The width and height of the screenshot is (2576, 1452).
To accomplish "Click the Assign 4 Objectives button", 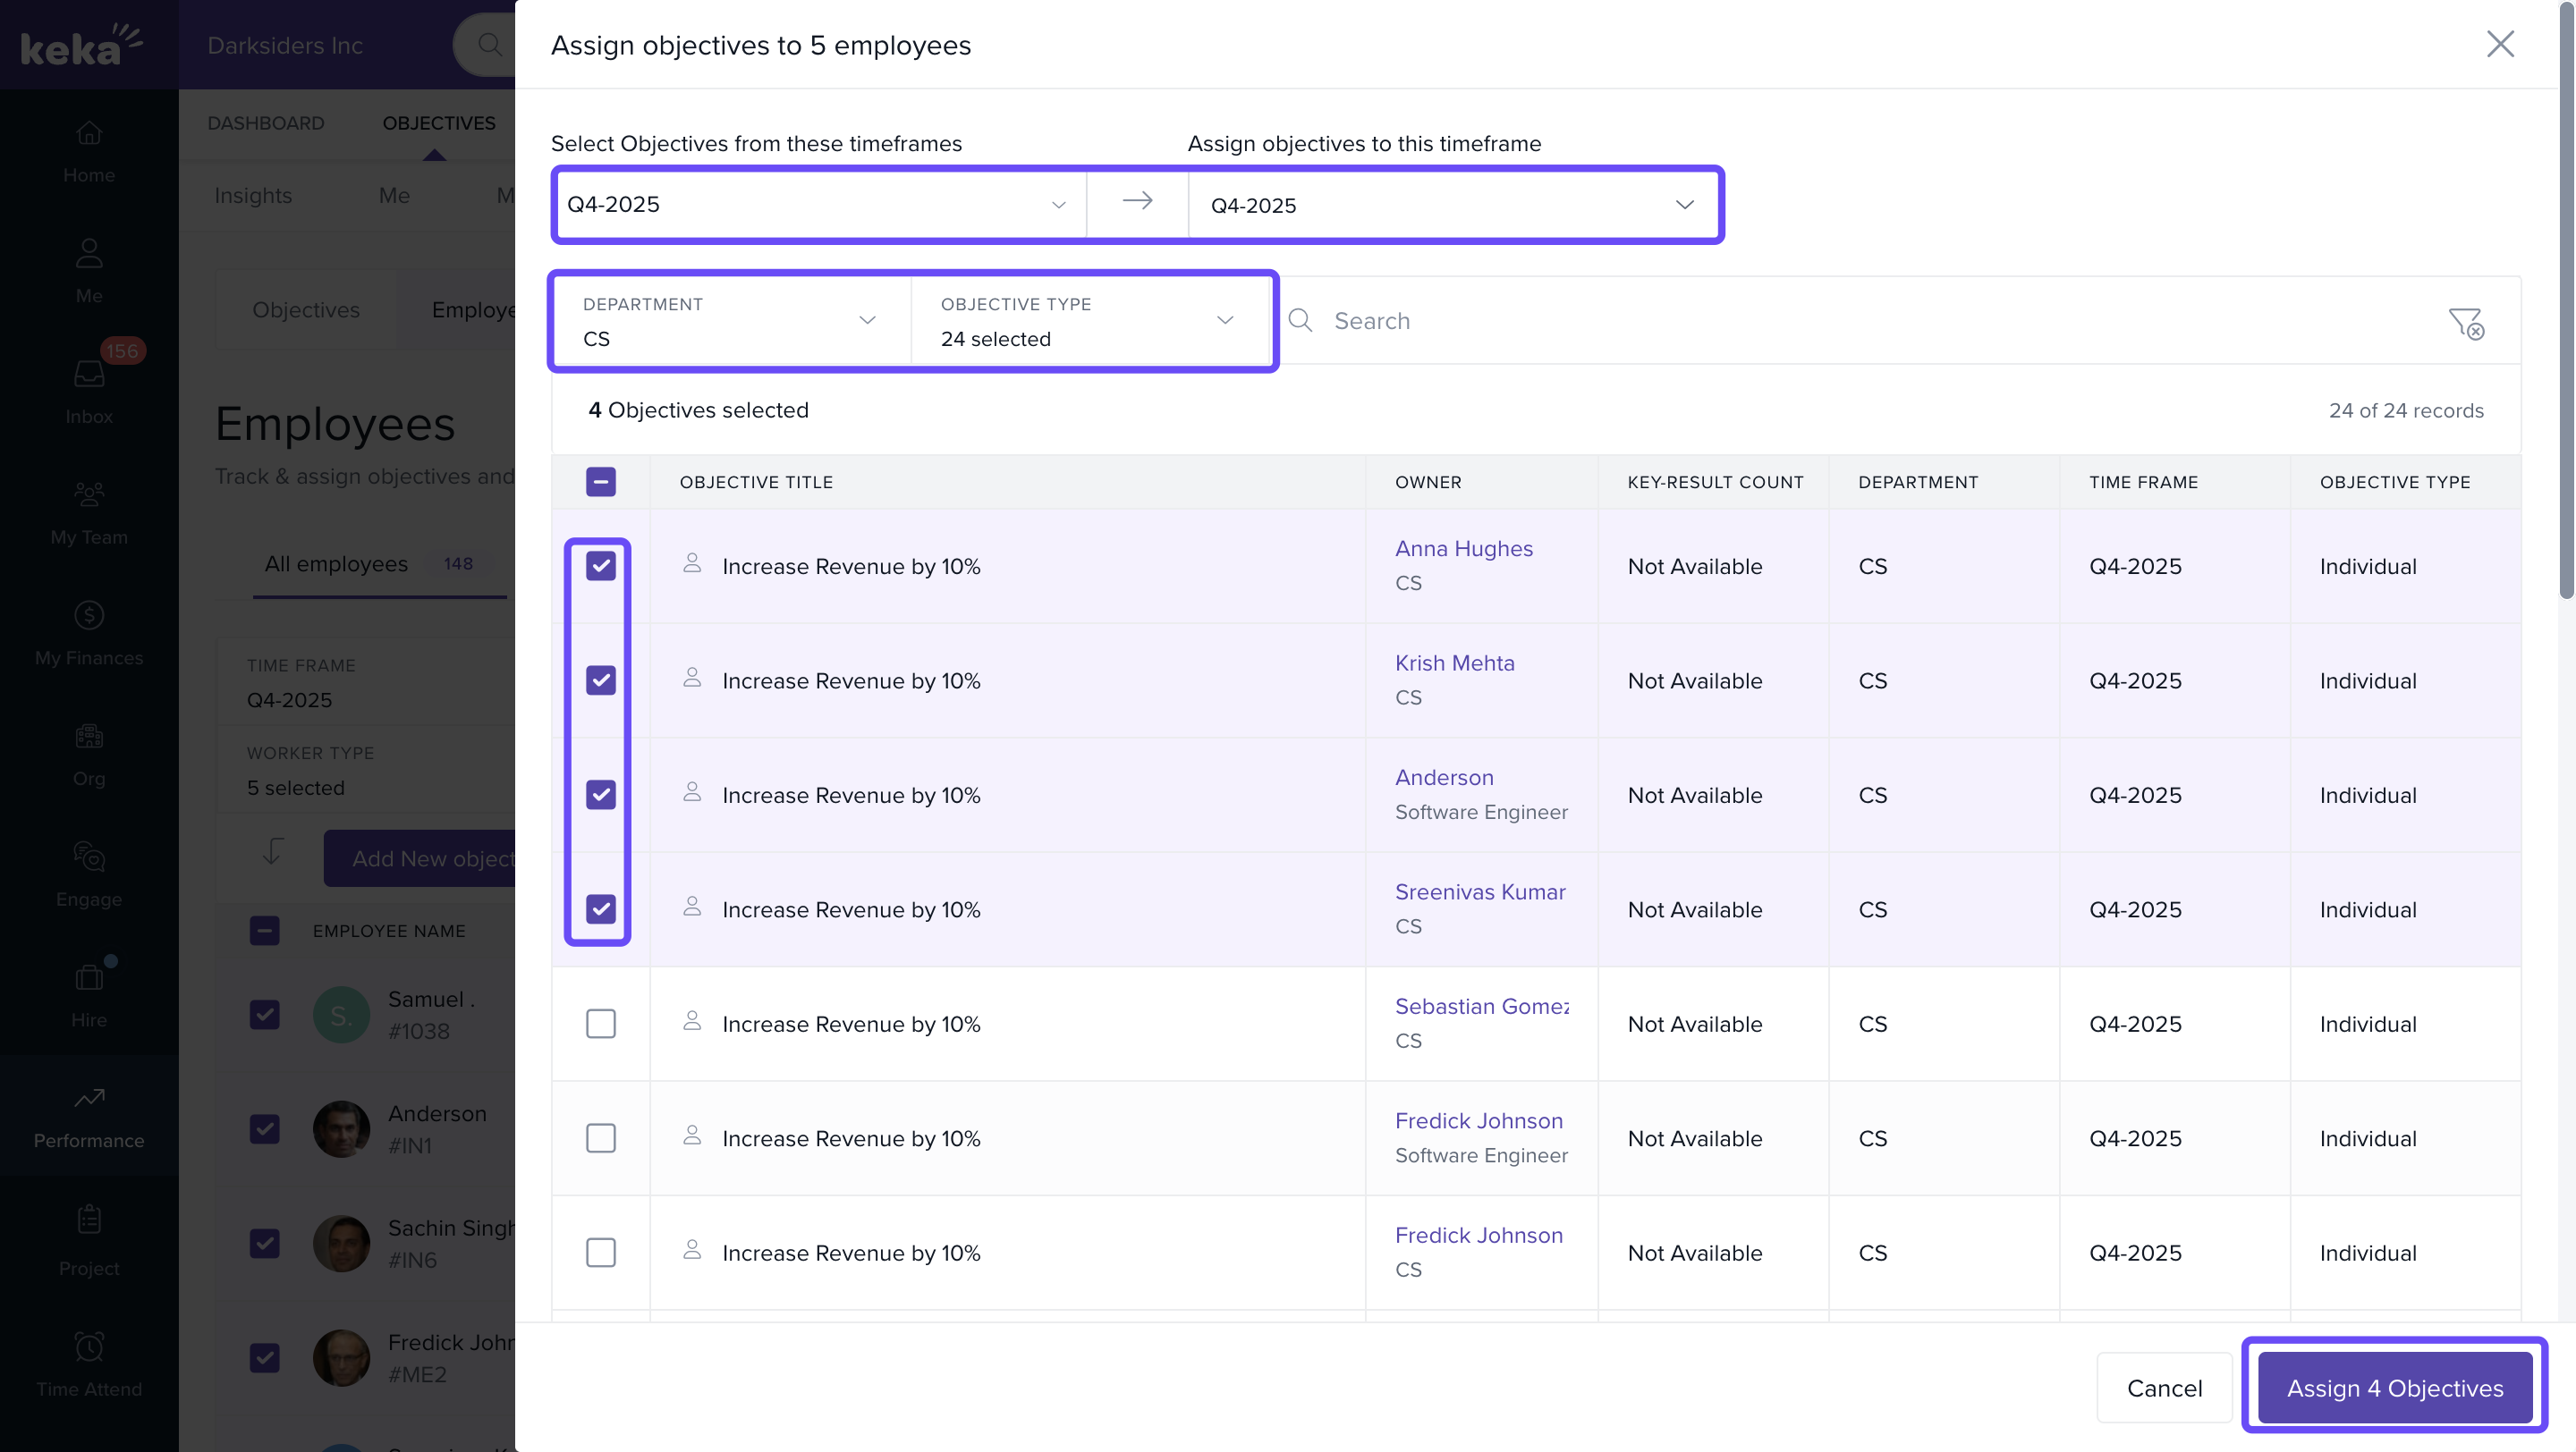I will [x=2394, y=1387].
